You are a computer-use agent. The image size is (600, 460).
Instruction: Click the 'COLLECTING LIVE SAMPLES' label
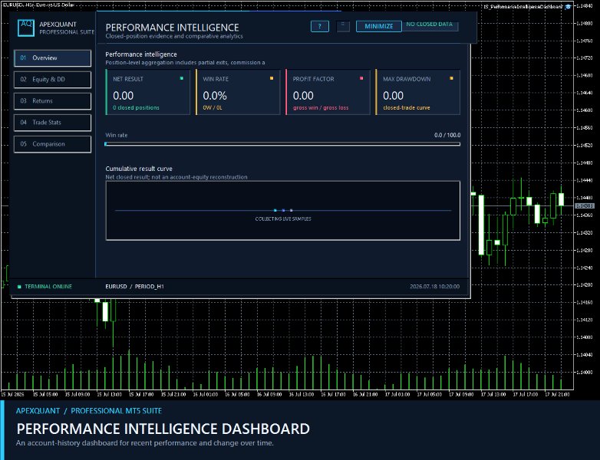click(283, 219)
